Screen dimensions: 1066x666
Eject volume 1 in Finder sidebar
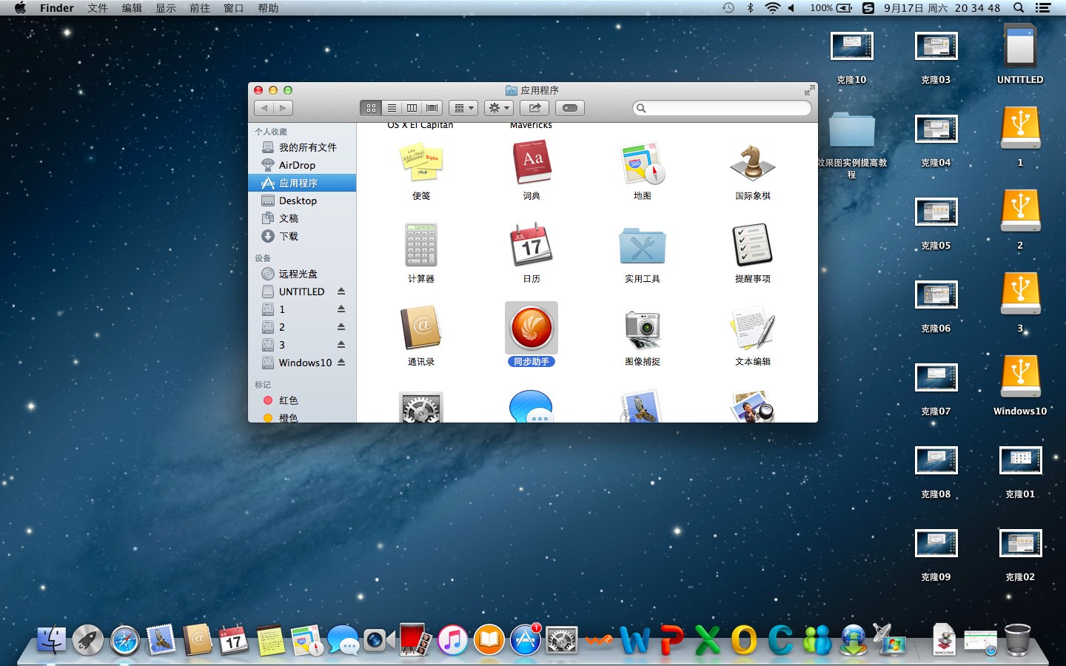[x=341, y=309]
